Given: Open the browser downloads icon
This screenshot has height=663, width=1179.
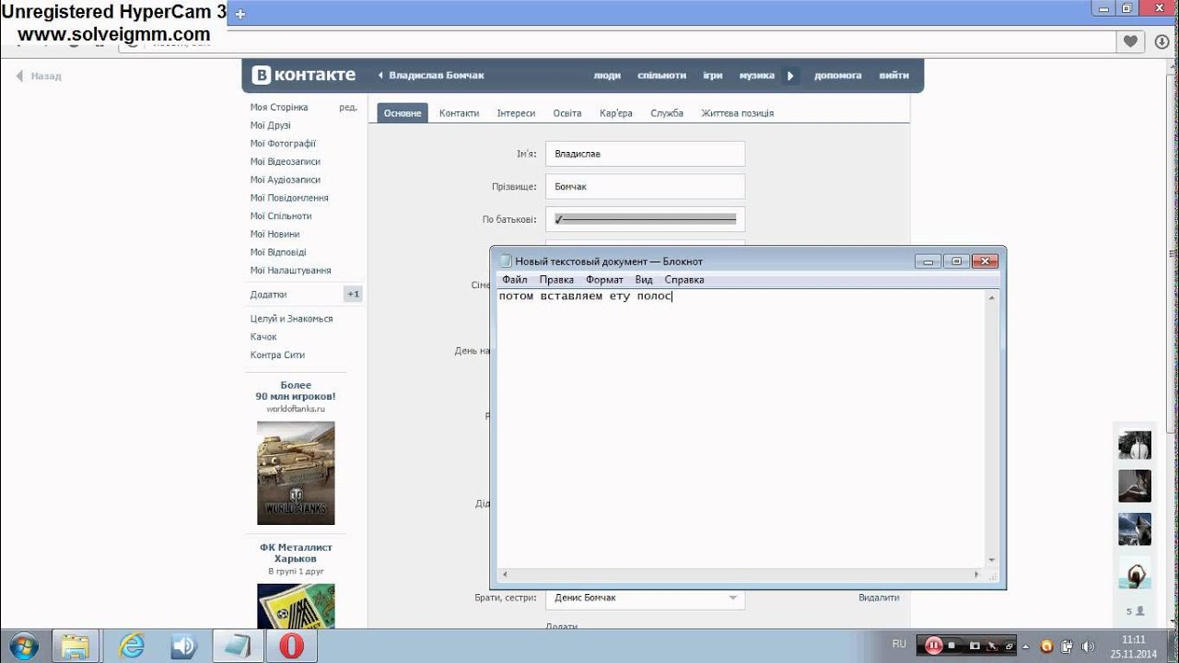Looking at the screenshot, I should [1162, 41].
